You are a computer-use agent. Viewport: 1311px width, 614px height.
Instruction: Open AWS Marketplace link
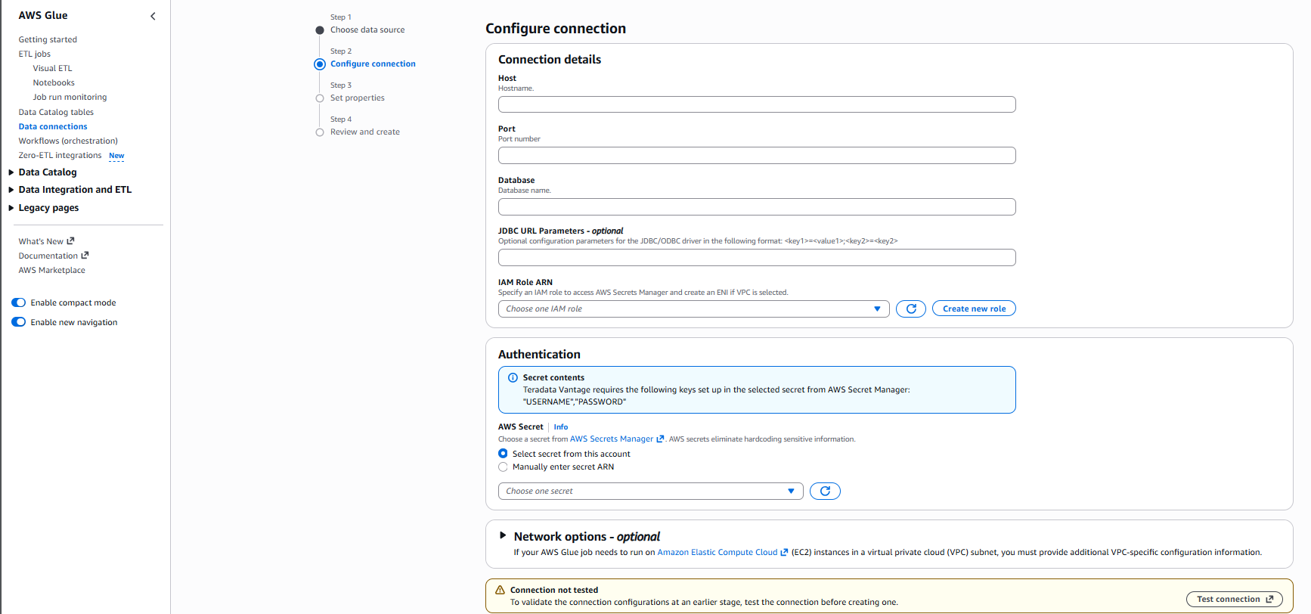[x=51, y=270]
